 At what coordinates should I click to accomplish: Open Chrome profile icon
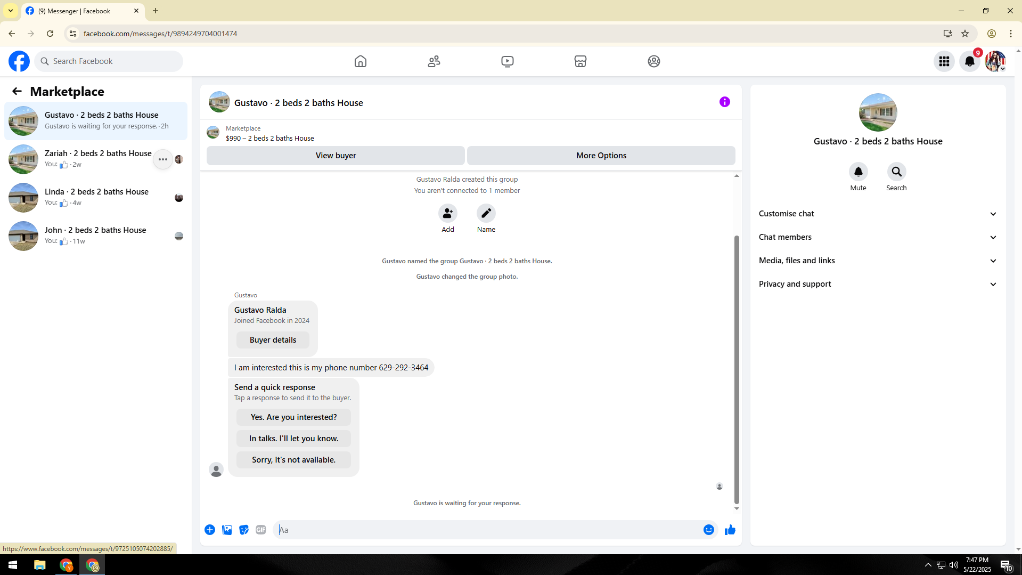992,34
